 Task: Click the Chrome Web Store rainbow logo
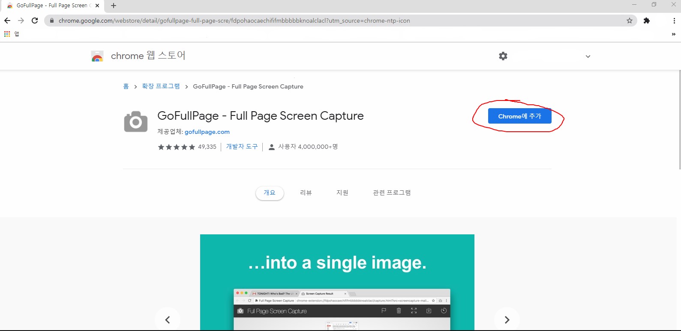coord(97,56)
